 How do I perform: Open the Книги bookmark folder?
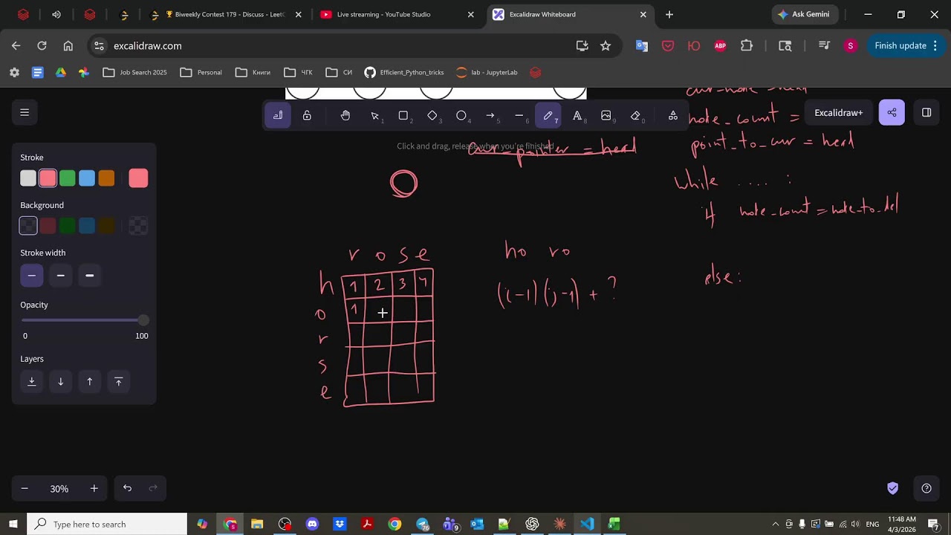(x=253, y=72)
